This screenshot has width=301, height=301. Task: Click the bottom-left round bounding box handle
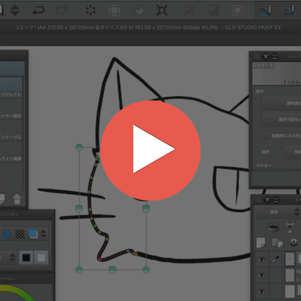click(79, 270)
